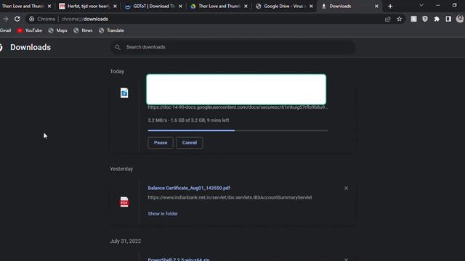Open the Maps bookmark
This screenshot has width=465, height=261.
(58, 30)
